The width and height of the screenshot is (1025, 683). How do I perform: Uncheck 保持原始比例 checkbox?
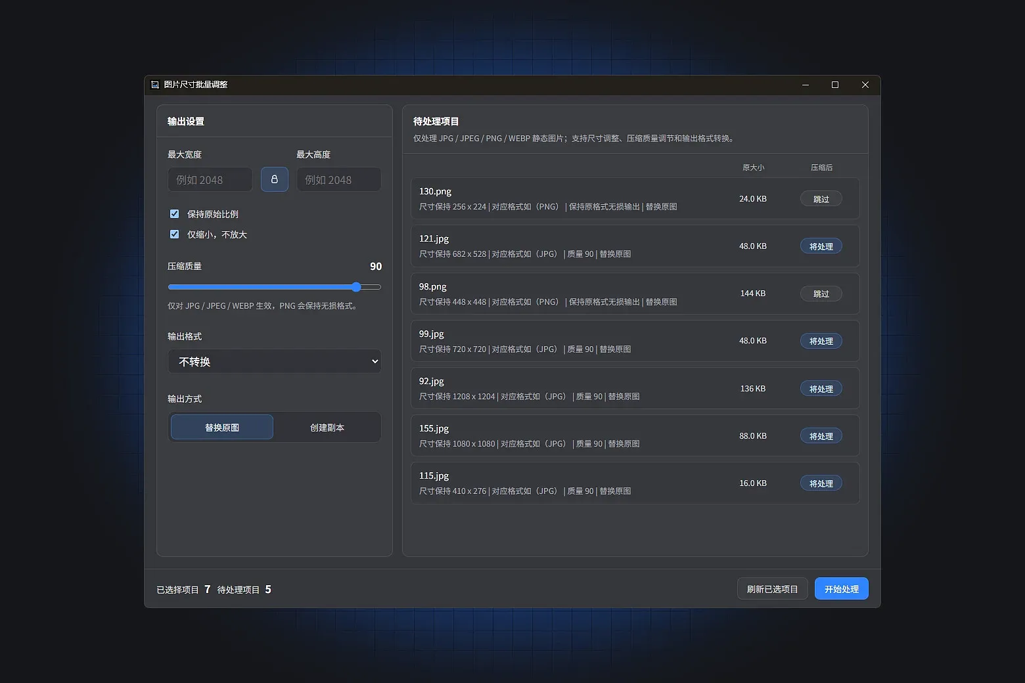point(175,214)
